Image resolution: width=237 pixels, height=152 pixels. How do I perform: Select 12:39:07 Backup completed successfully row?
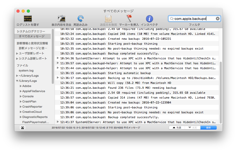[137, 117]
